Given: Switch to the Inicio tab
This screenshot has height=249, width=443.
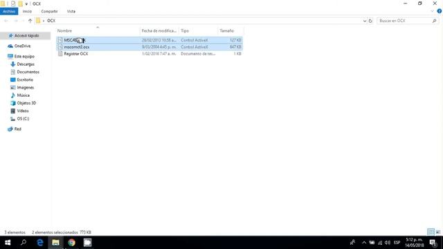Looking at the screenshot, I should pyautogui.click(x=27, y=11).
